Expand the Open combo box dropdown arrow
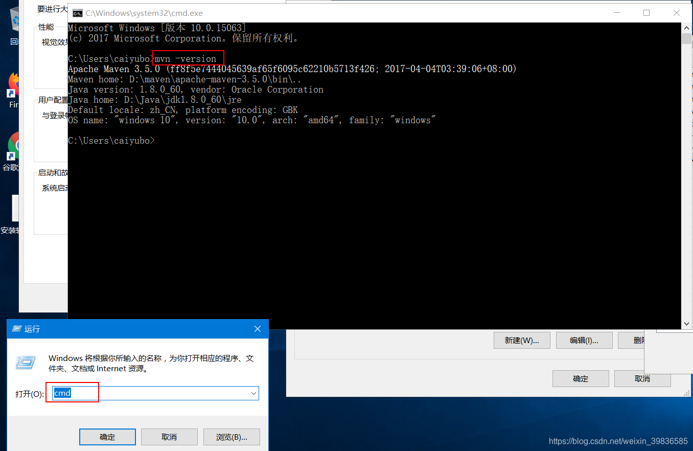This screenshot has width=693, height=451. coord(253,393)
